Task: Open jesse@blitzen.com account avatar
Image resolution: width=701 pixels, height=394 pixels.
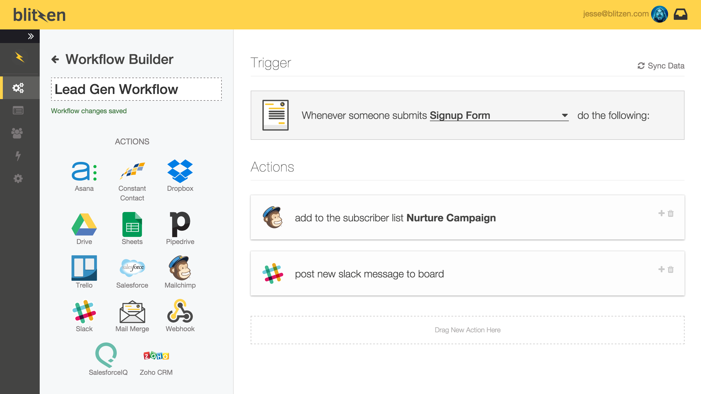Action: 659,14
